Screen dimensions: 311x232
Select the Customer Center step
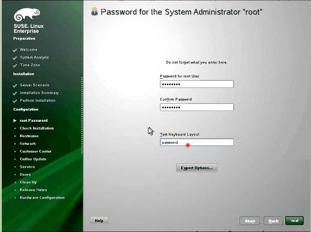36,151
